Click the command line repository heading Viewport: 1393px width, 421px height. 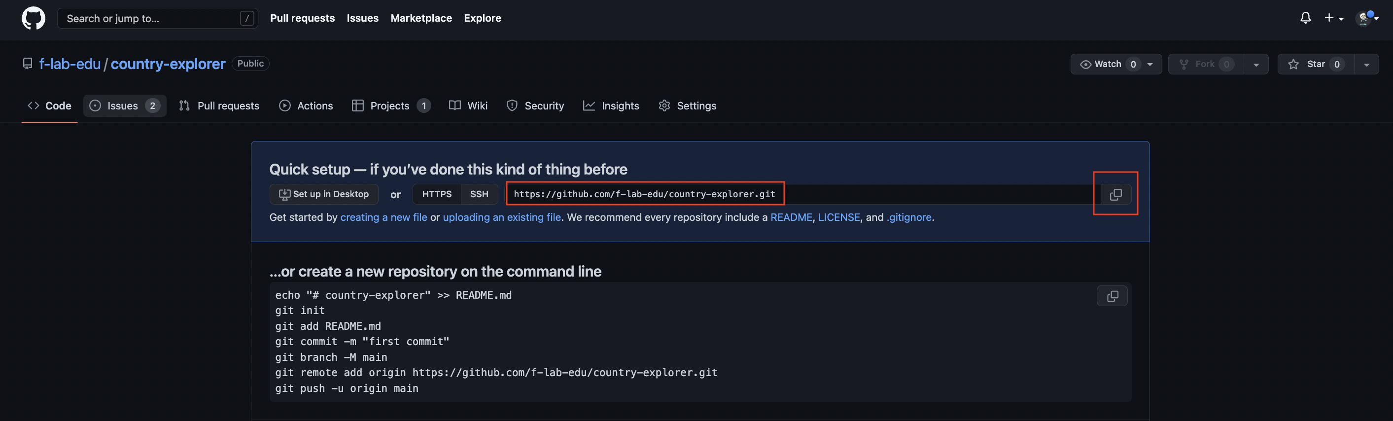click(x=435, y=272)
